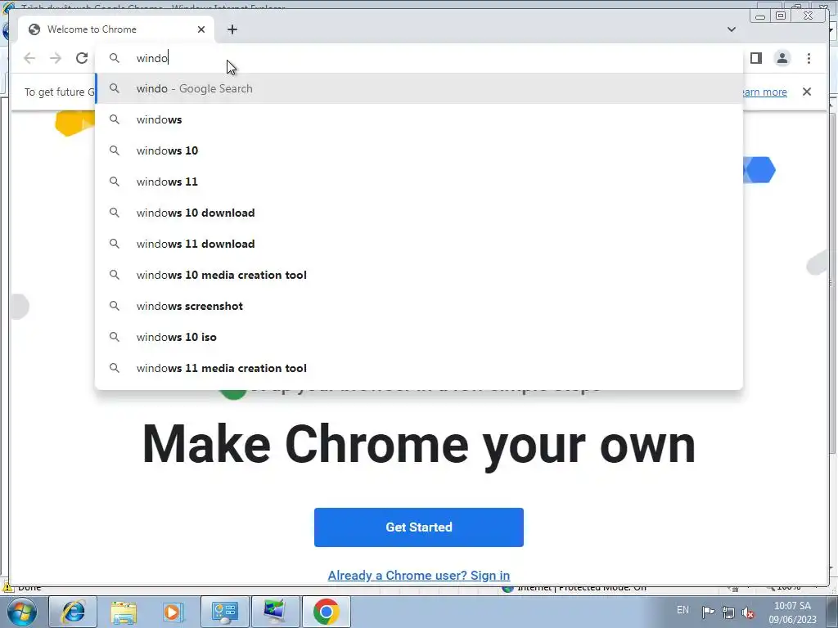Click the Get Started button
Viewport: 838px width, 628px height.
coord(419,527)
